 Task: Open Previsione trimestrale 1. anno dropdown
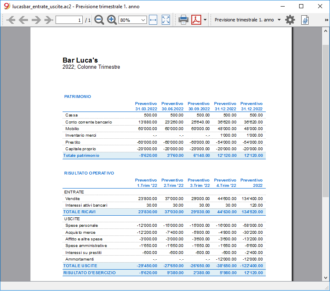[248, 20]
